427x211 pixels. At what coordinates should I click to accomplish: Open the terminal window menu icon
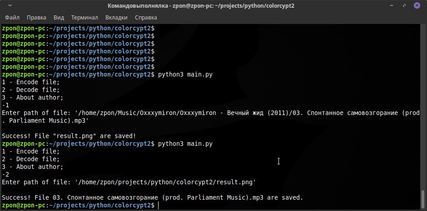tap(10, 5)
